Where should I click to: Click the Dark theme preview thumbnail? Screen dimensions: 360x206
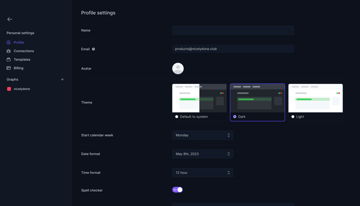[257, 98]
